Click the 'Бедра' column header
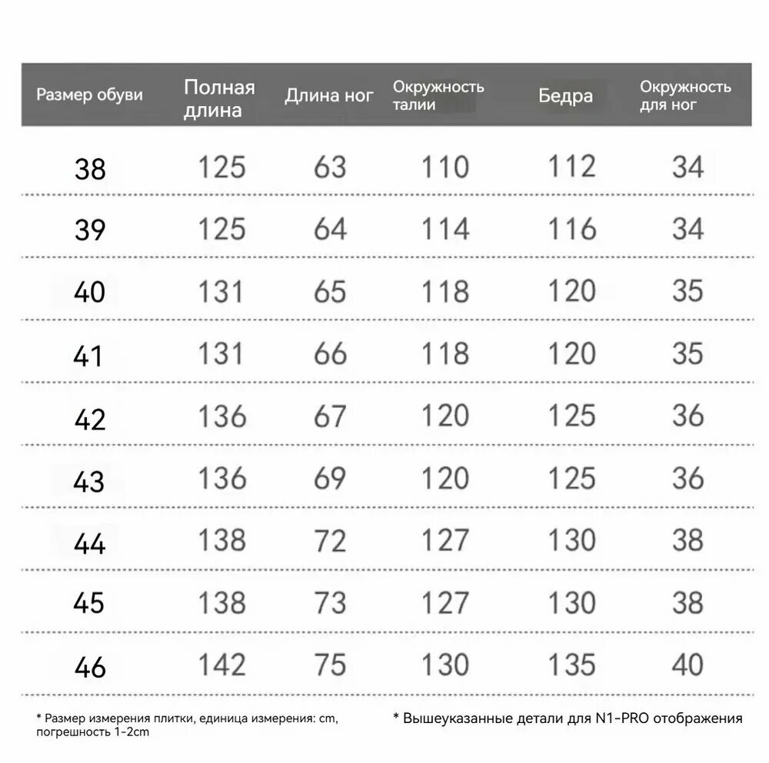 (565, 96)
